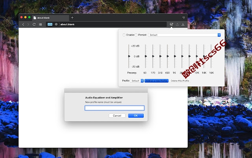Adjust the 1K band slider
The height and width of the screenshot is (158, 252).
pos(175,56)
